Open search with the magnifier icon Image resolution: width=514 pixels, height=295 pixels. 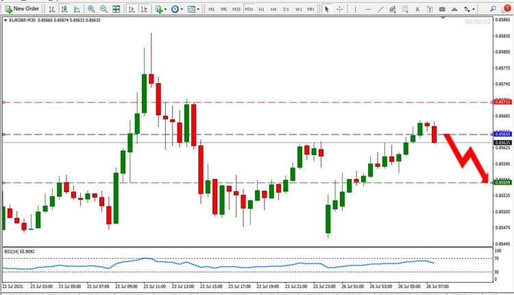(x=493, y=9)
